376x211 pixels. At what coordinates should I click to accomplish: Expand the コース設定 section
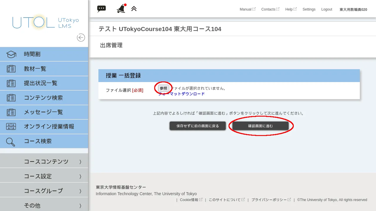37,176
